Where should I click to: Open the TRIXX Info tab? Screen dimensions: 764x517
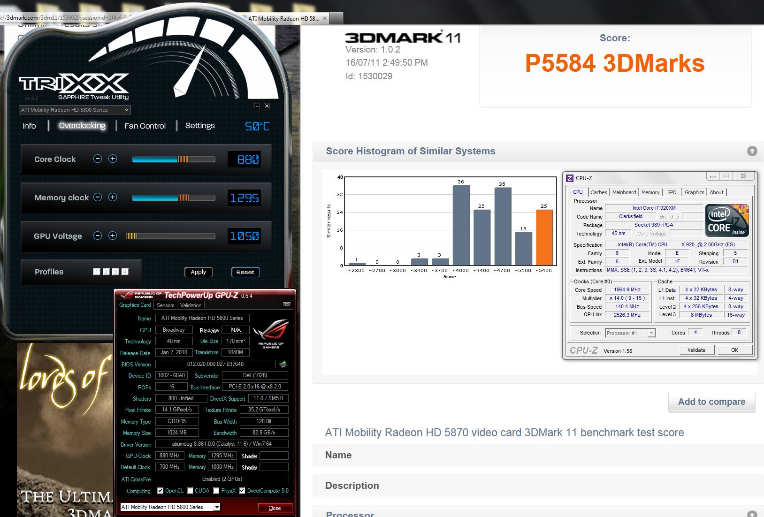(29, 126)
